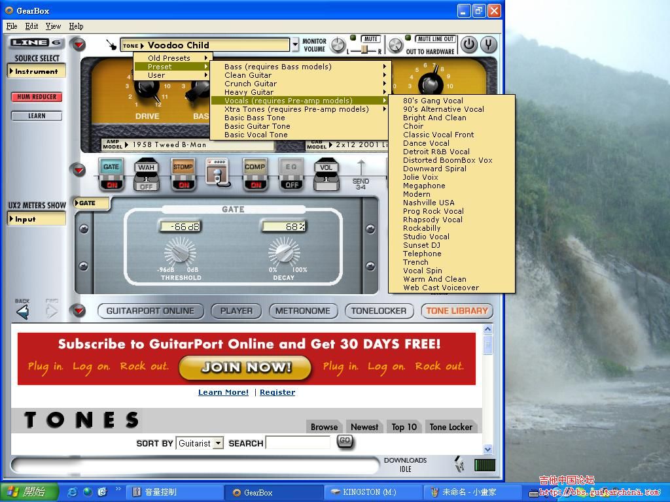Click the gate panel upper right screw
The image size is (670, 502).
[370, 228]
